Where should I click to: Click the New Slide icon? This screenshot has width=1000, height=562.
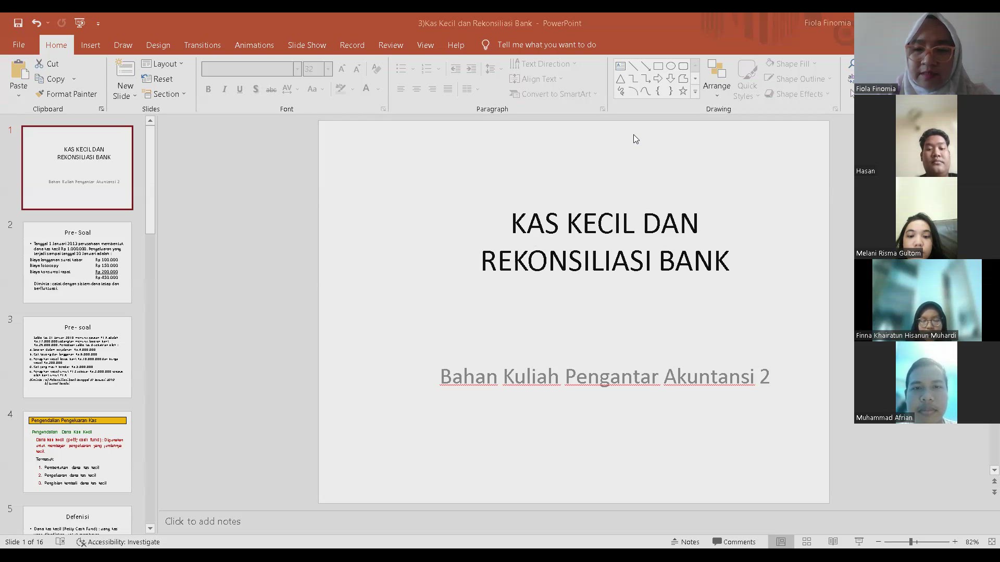[125, 69]
